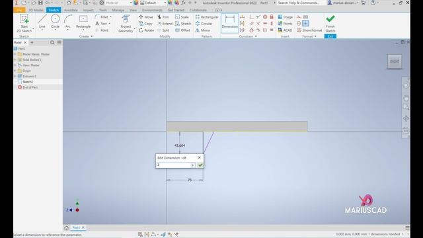
Task: Expand the Extrusion1 node
Action: point(15,76)
